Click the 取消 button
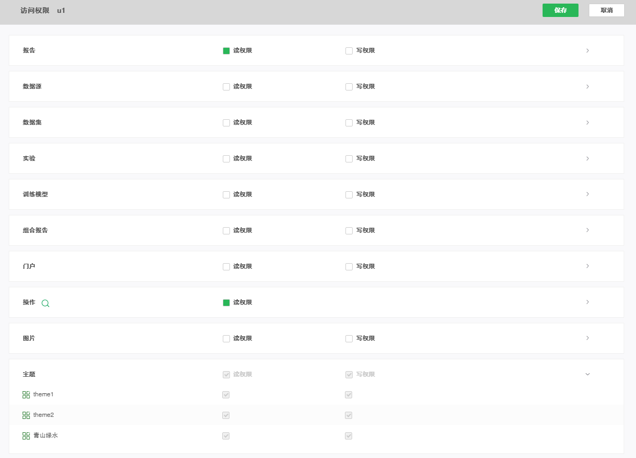This screenshot has width=636, height=458. click(606, 10)
